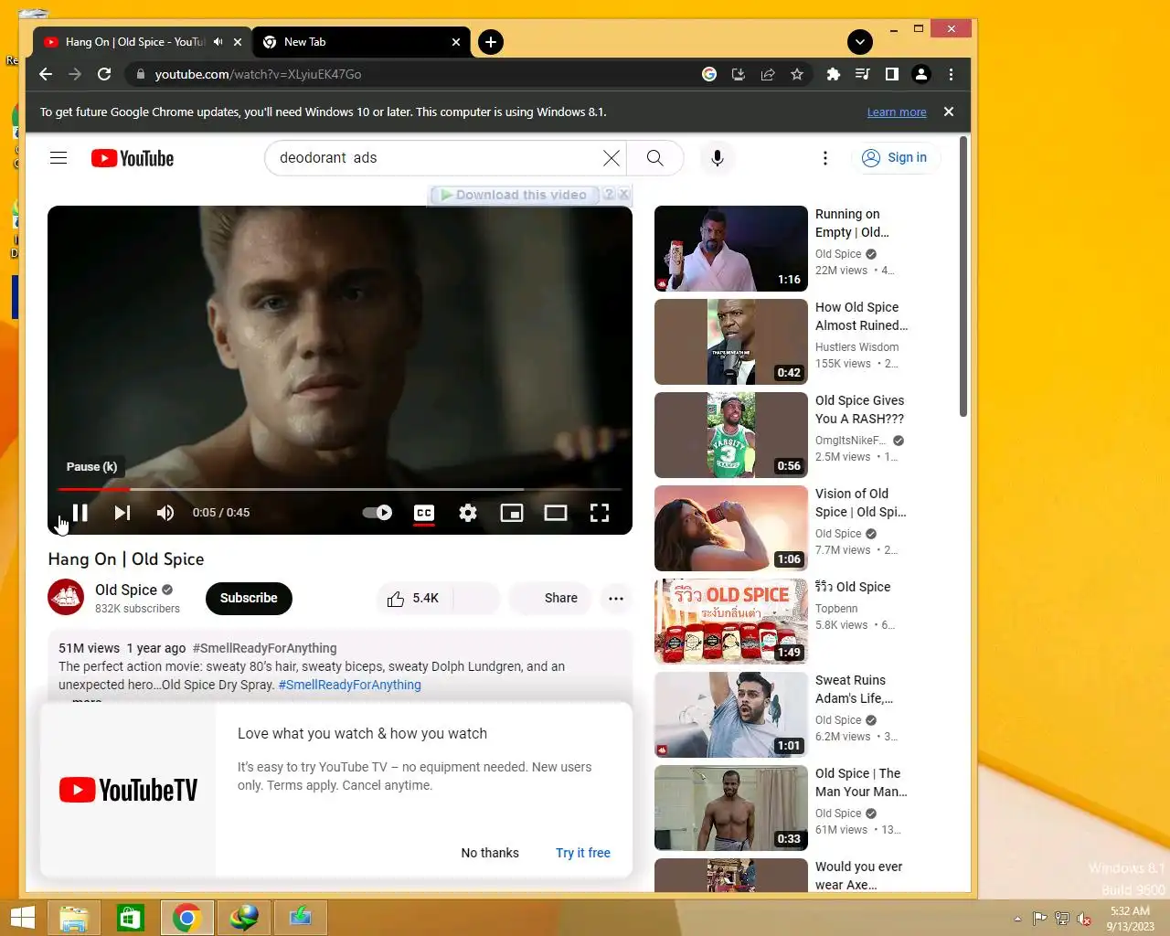
Task: Open the Old Spice channel avatar
Action: 66,598
